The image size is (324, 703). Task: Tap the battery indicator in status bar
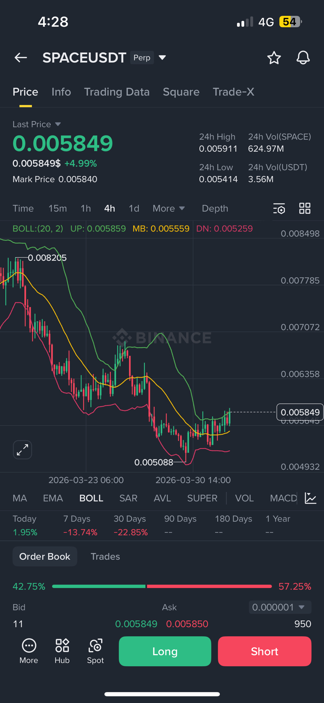point(290,22)
